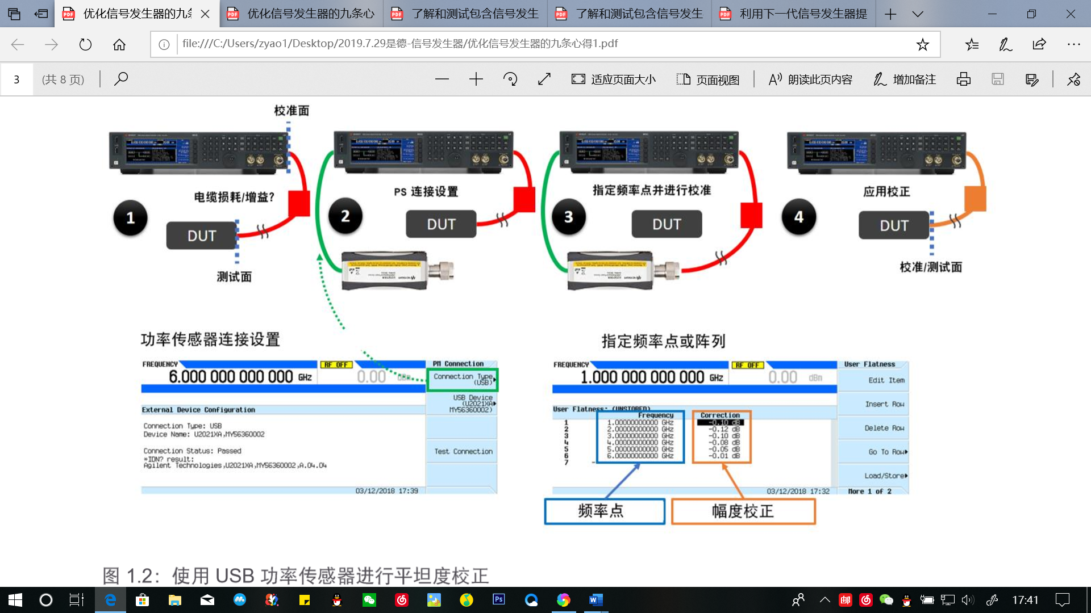The height and width of the screenshot is (613, 1091).
Task: Open Cortana search circle
Action: pos(46,600)
